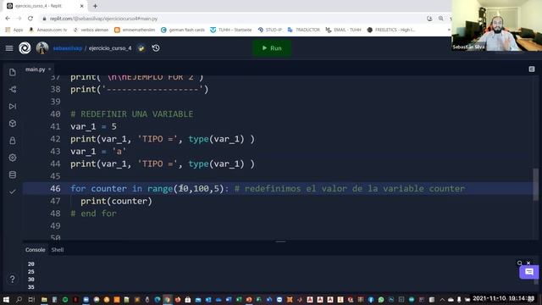Screen dimensions: 542x305
Task: Click the '# end for' comment line
Action: pyautogui.click(x=93, y=213)
